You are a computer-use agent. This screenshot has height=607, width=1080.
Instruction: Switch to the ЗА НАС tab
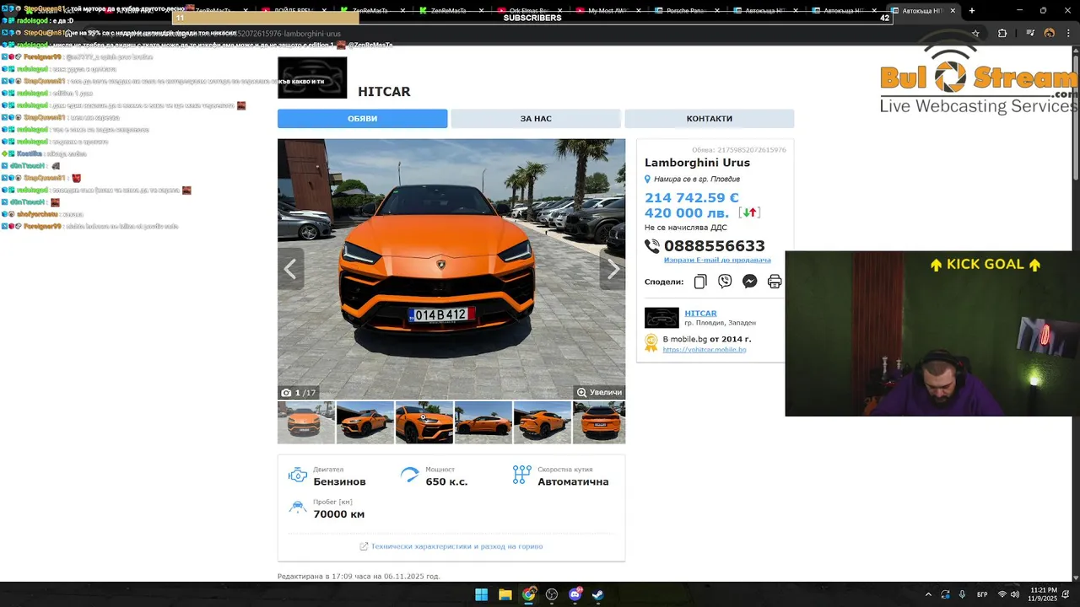coord(536,119)
